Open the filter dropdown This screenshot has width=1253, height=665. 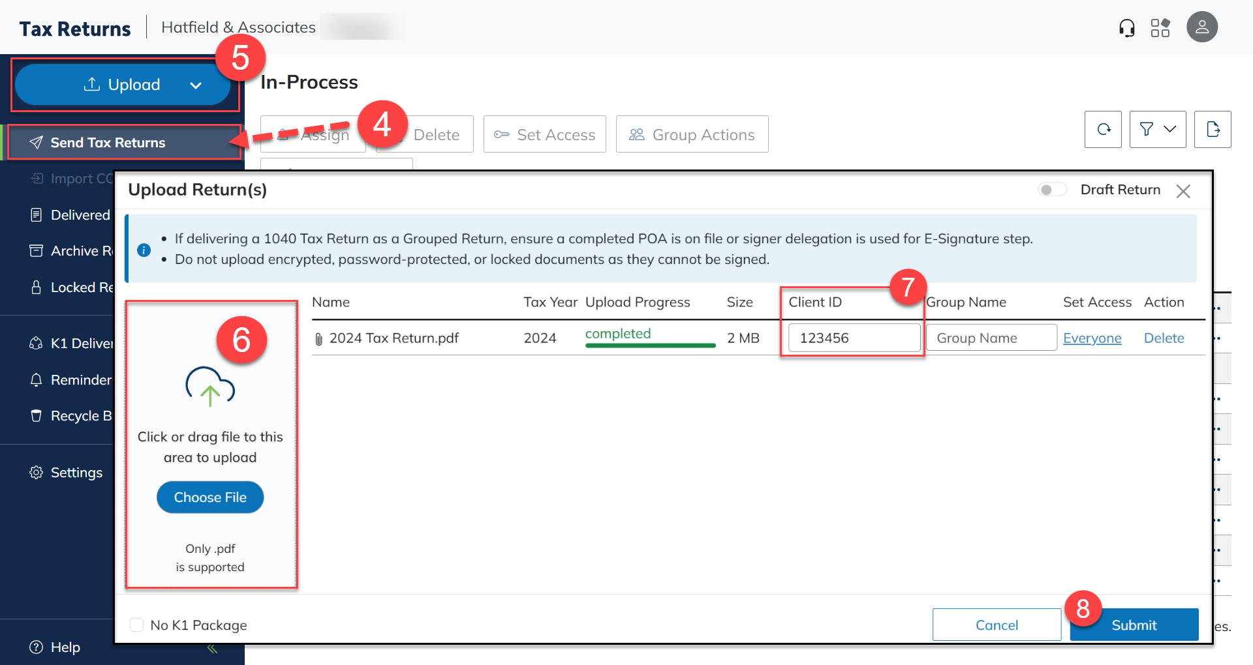pos(1157,129)
